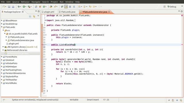Toggle the Breadcrumb toolbar button
Viewport: 184px width, 103px height.
click(x=62, y=7)
